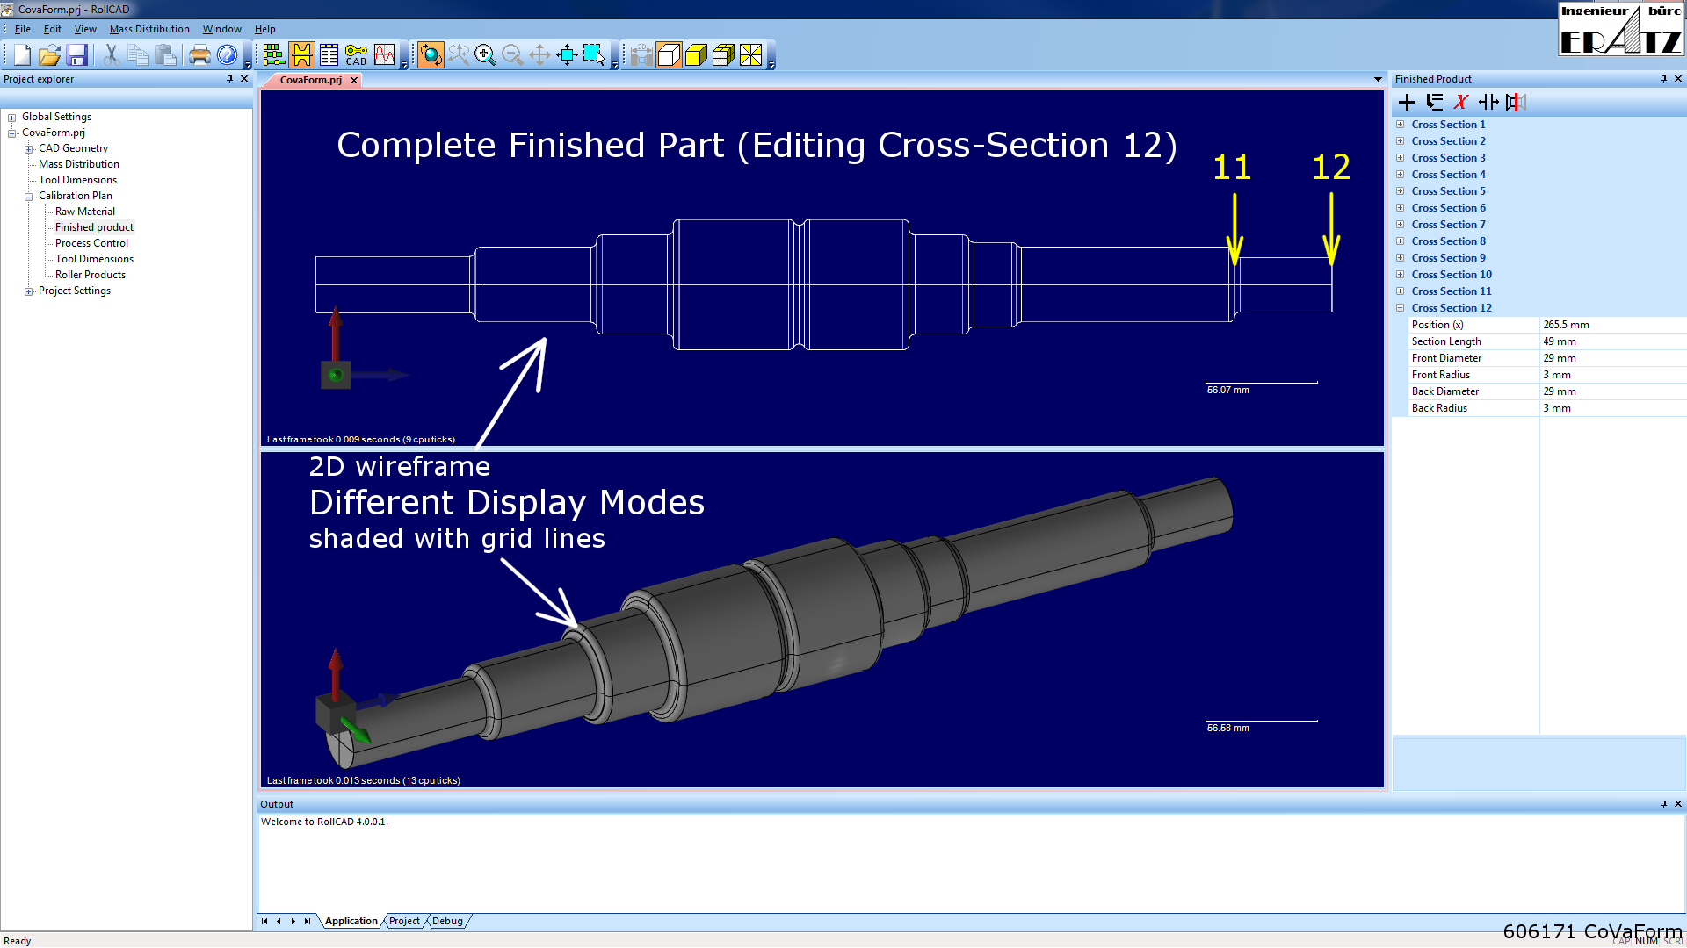Select the Pan move arrows tool
The image size is (1687, 948).
[539, 55]
